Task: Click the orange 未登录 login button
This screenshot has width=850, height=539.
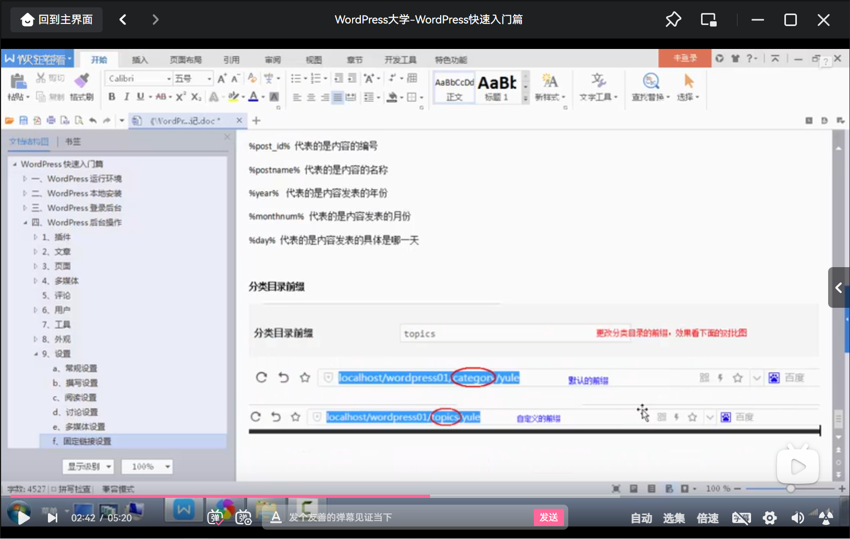Action: (x=685, y=58)
